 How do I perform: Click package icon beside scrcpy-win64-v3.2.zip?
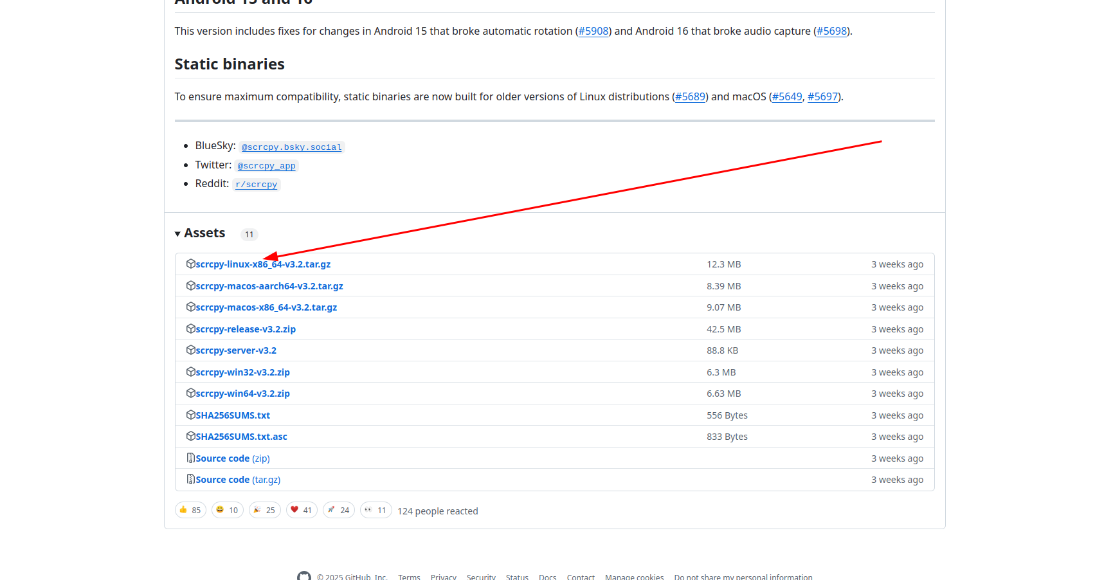point(190,393)
